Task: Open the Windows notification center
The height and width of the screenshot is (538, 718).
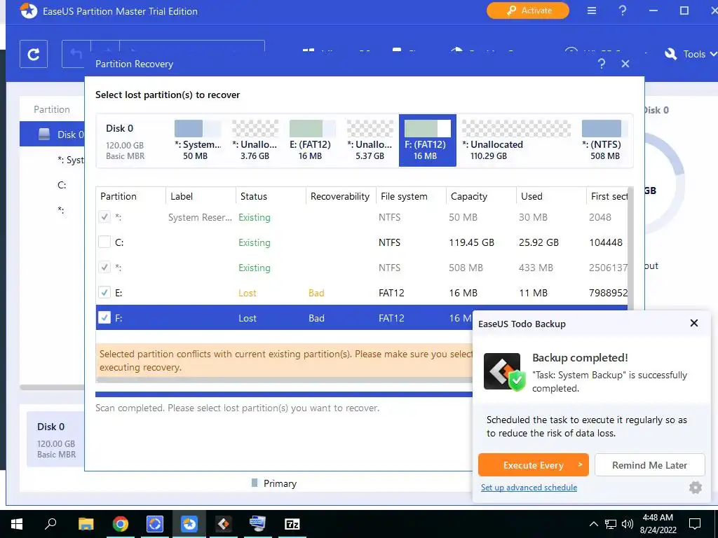Action: [x=695, y=524]
